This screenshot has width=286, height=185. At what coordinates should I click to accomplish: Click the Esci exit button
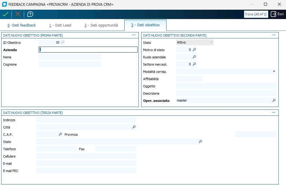coord(277,14)
